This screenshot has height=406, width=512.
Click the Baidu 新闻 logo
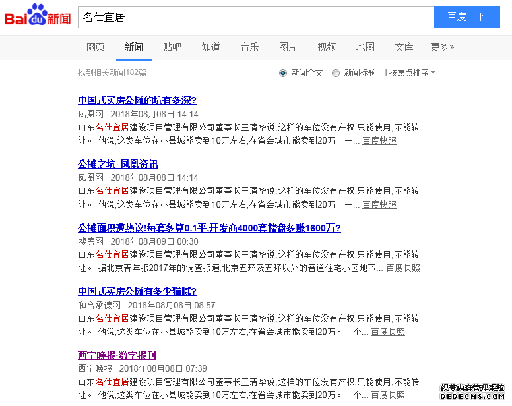click(x=38, y=15)
